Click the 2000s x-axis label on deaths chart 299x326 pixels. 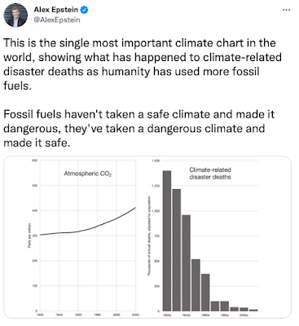coord(244,315)
